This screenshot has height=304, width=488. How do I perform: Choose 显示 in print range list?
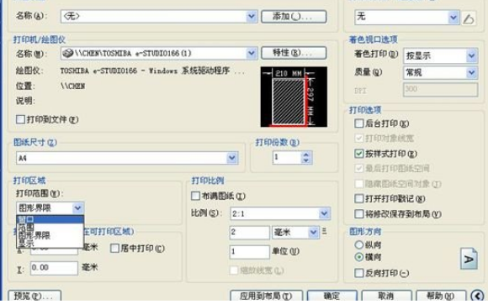[x=50, y=244]
